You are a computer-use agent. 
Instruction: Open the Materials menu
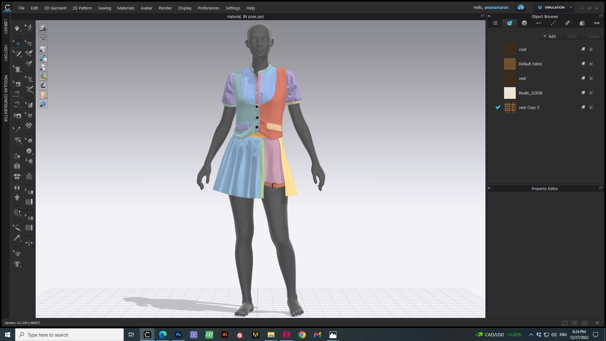point(126,8)
